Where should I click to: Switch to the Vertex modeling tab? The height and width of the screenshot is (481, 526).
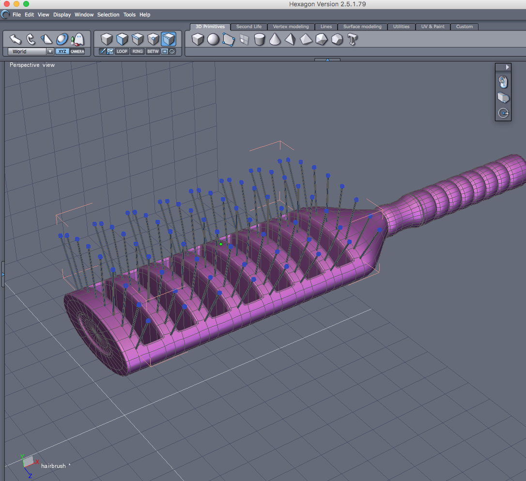point(291,27)
